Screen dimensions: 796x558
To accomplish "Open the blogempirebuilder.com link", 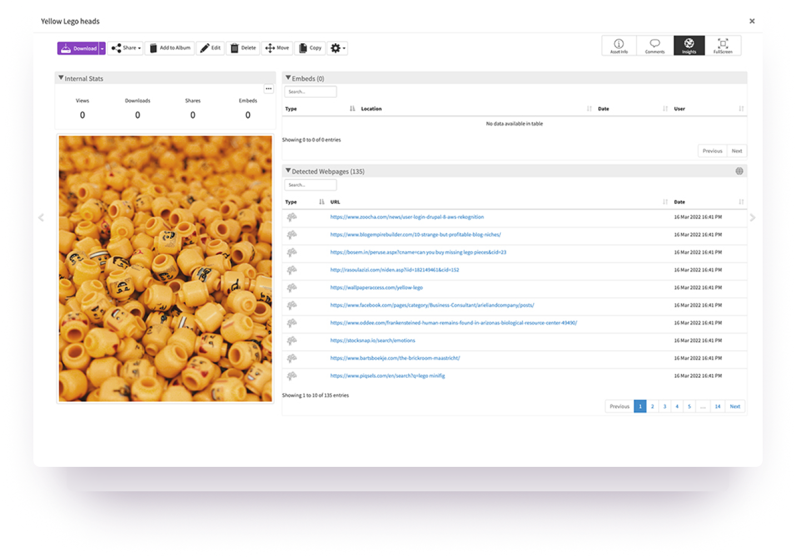I will coord(415,235).
